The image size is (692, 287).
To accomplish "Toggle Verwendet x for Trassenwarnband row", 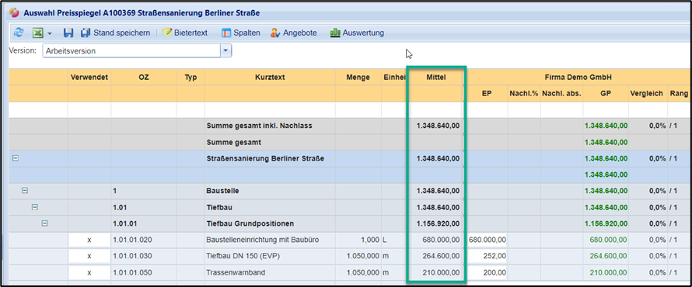I will [89, 272].
